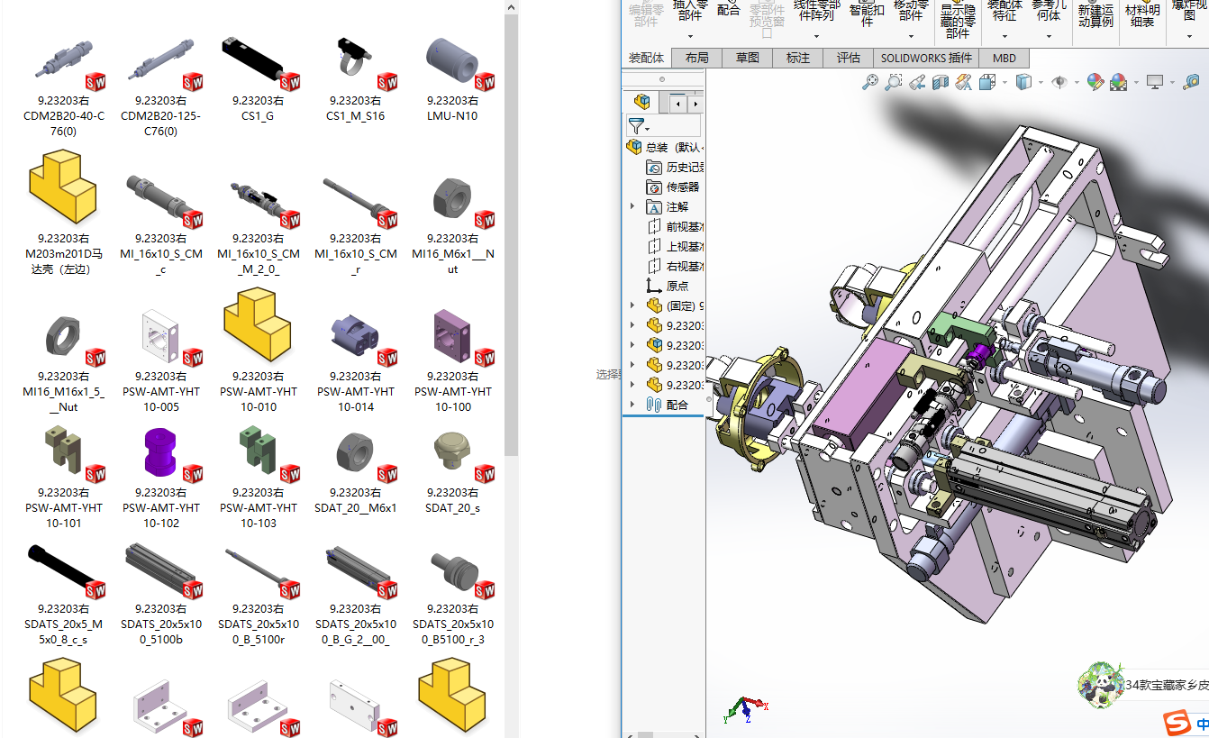The image size is (1209, 738).
Task: Switch to the 草图 tab
Action: (x=747, y=58)
